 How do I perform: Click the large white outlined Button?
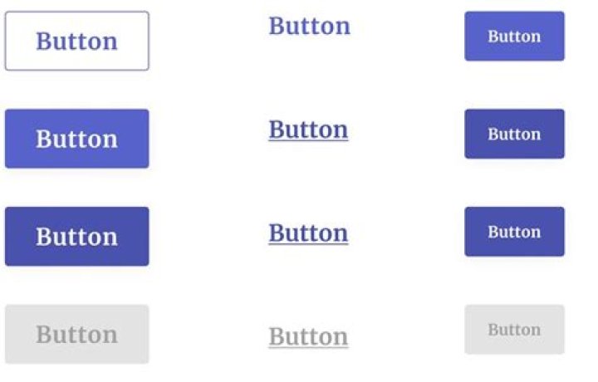tap(76, 41)
